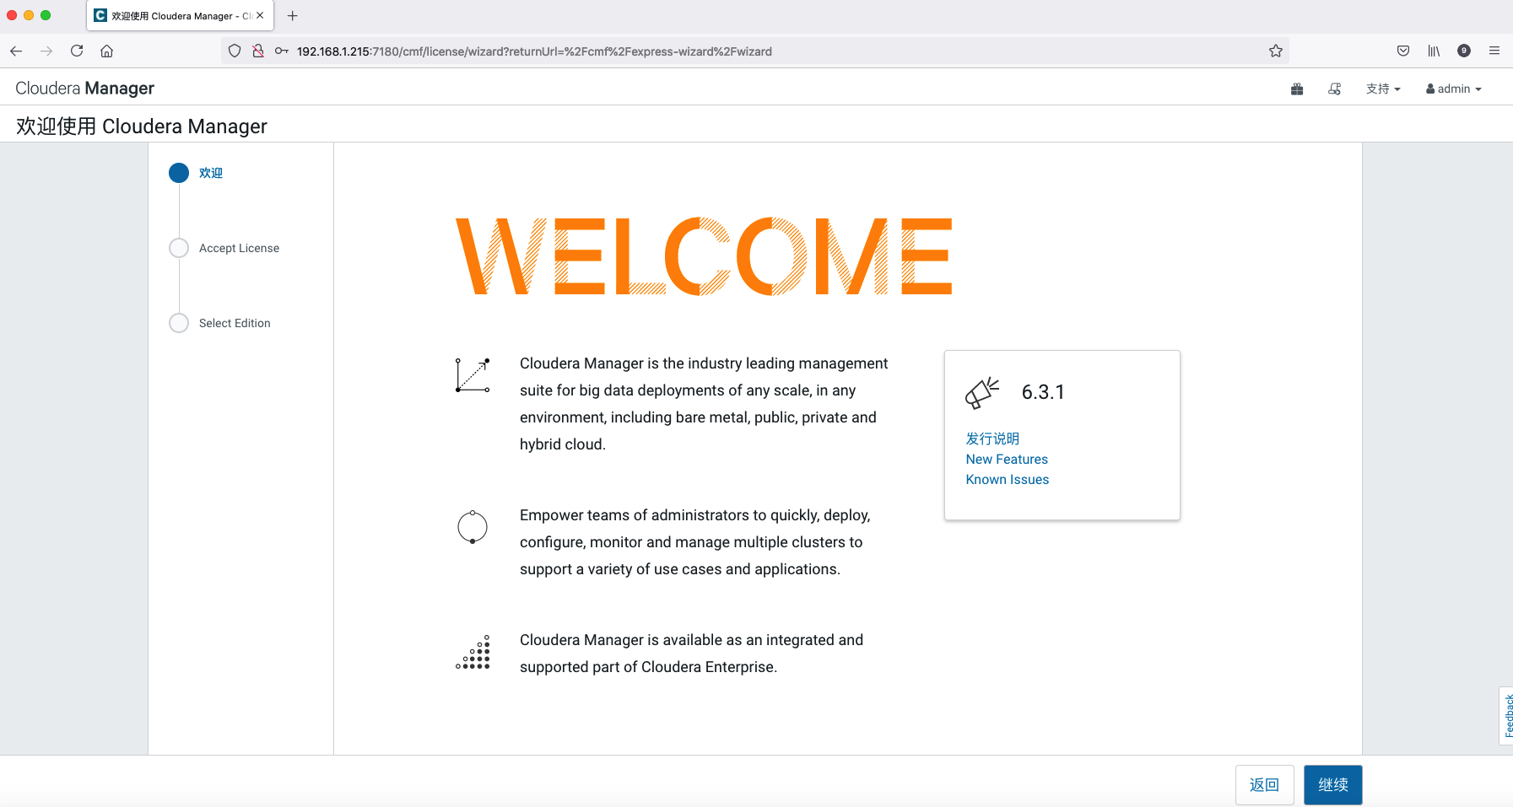
Task: Click the Accept License step circle
Action: click(x=179, y=248)
